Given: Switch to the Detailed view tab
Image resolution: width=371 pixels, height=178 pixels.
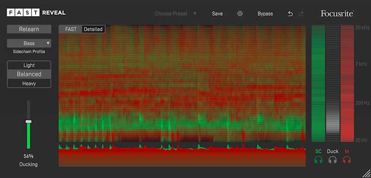Looking at the screenshot, I should [93, 29].
